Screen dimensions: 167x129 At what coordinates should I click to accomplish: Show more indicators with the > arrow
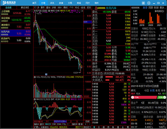click(x=68, y=124)
